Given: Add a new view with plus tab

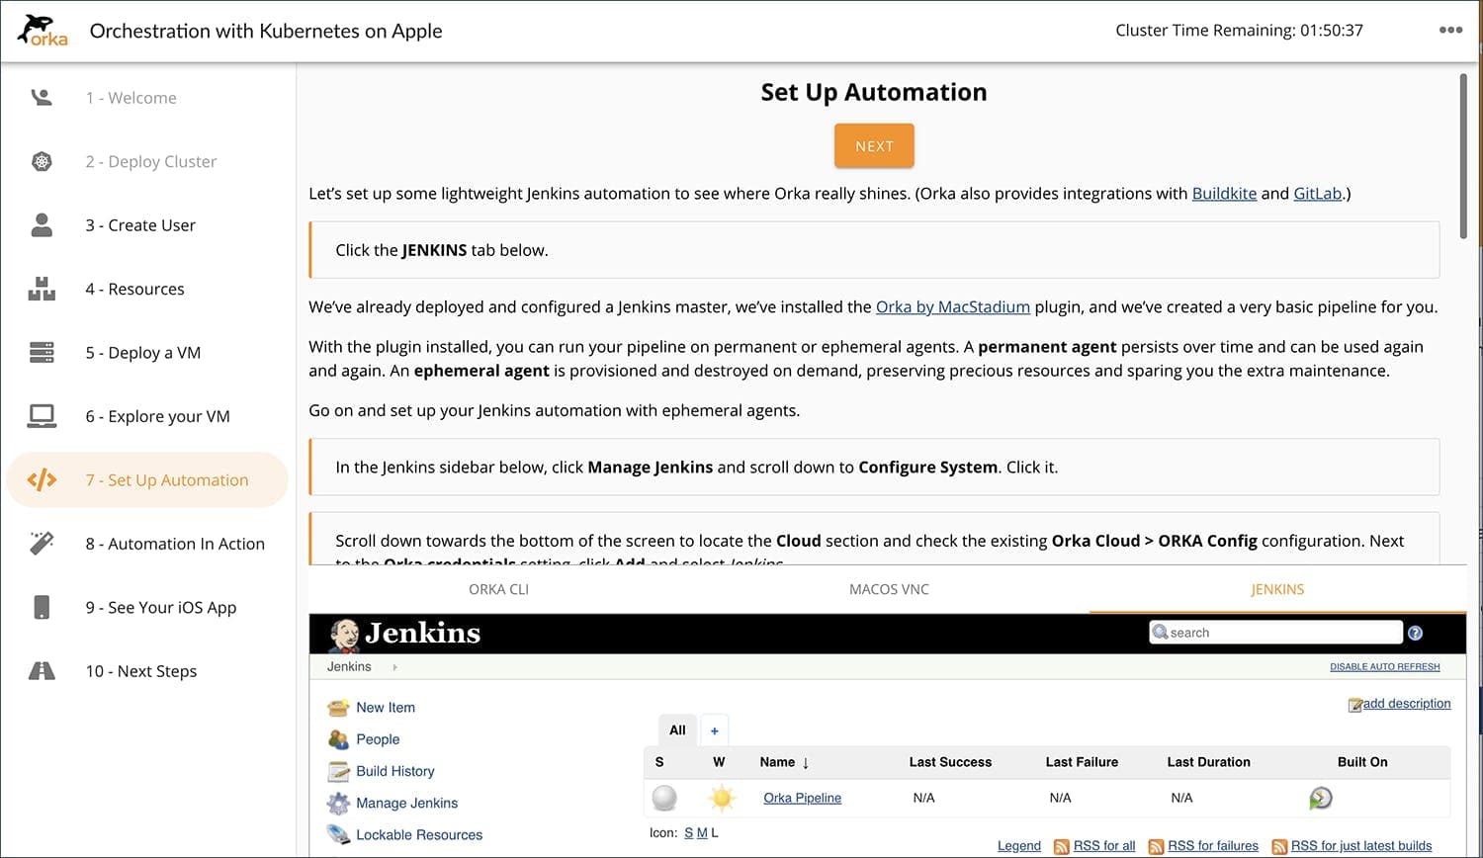Looking at the screenshot, I should coord(714,730).
